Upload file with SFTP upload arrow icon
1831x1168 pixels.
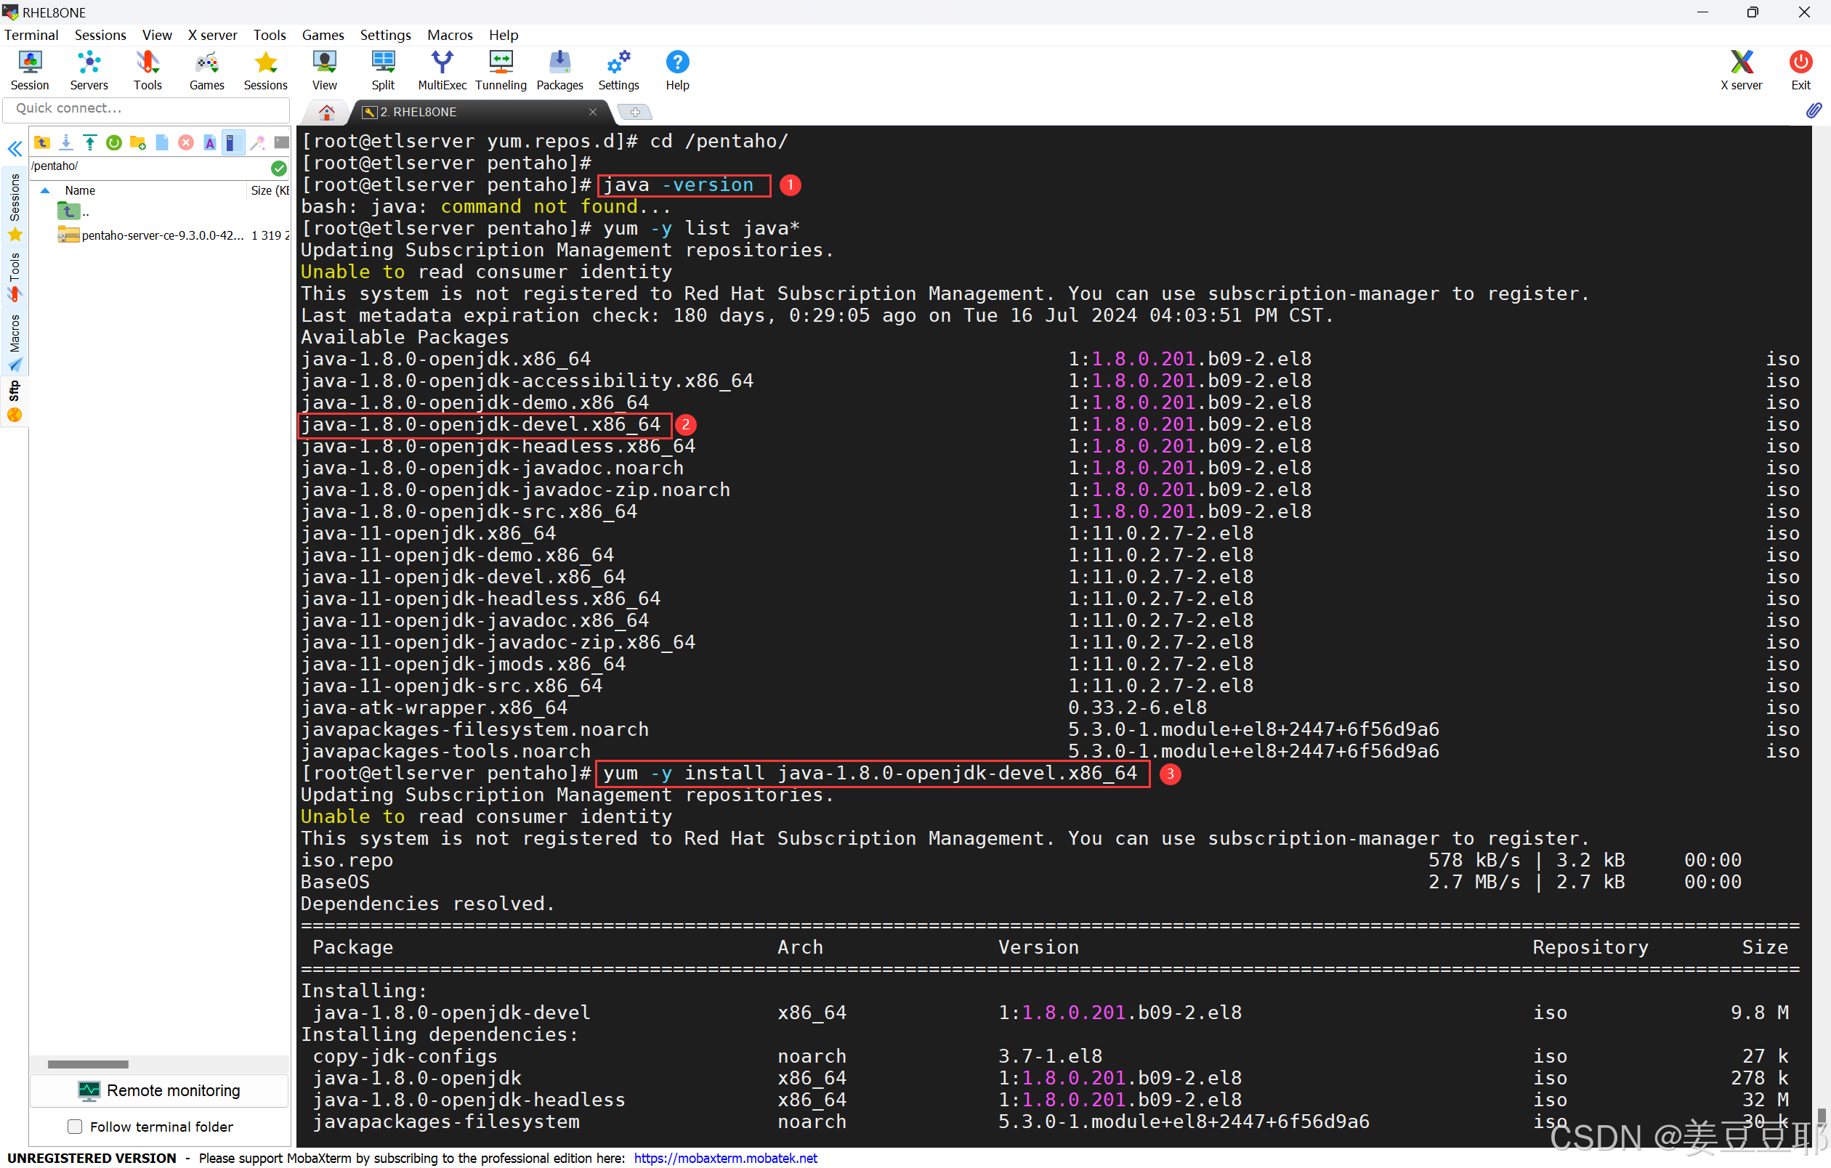[89, 143]
